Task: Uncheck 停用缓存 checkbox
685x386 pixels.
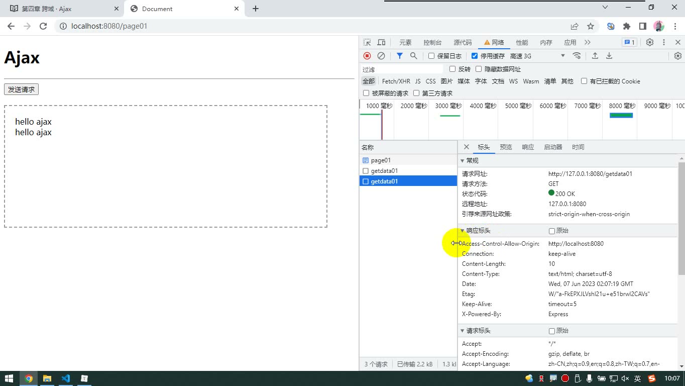Action: tap(475, 56)
